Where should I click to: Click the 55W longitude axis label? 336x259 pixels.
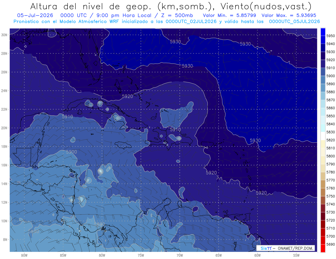click(297, 255)
